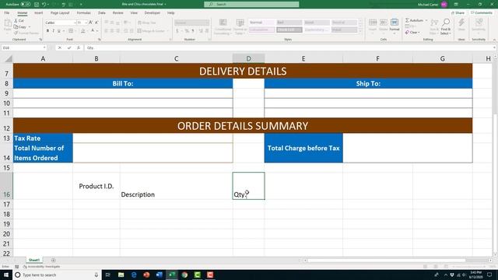The height and width of the screenshot is (280, 498).
Task: Select the Normal cell style
Action: point(261,23)
